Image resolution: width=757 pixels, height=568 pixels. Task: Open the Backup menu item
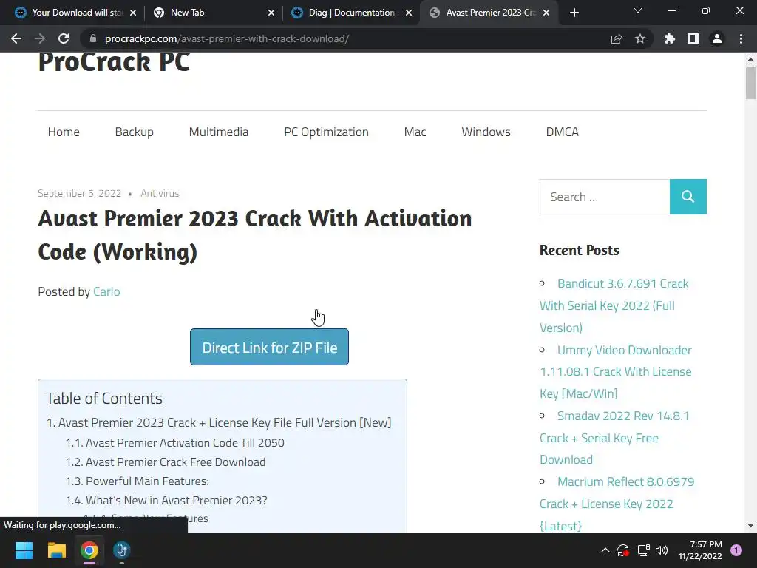click(135, 132)
